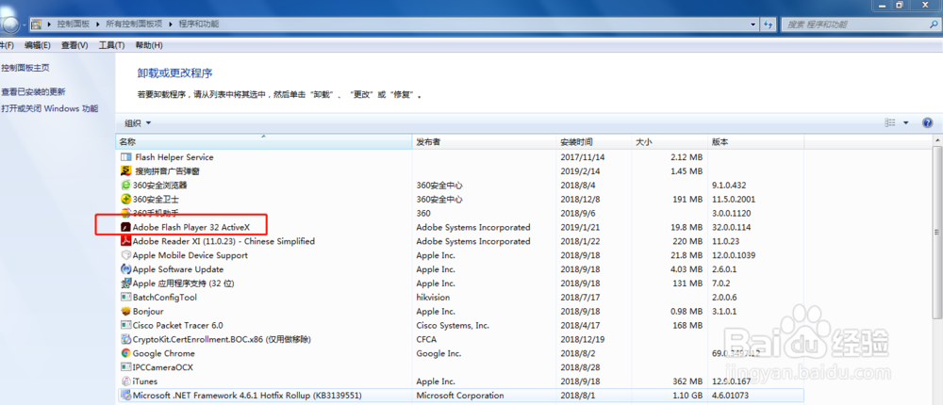This screenshot has height=405, width=943.
Task: Click the Cisco Packet Tracer 6.0 icon
Action: point(125,325)
